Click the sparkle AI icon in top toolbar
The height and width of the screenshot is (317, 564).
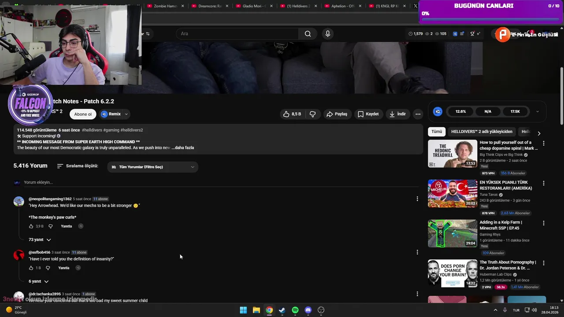tap(478, 34)
